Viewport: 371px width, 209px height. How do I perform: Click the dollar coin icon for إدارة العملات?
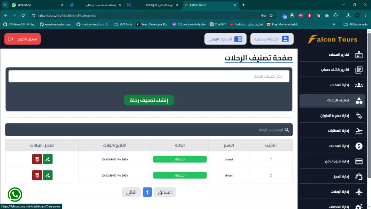coord(359,146)
